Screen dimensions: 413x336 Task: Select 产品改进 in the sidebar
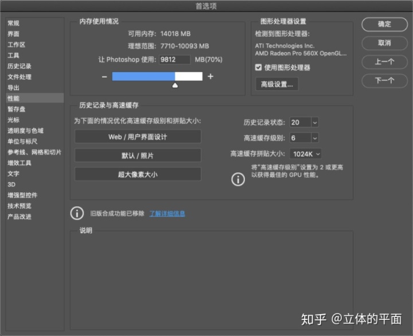34,217
